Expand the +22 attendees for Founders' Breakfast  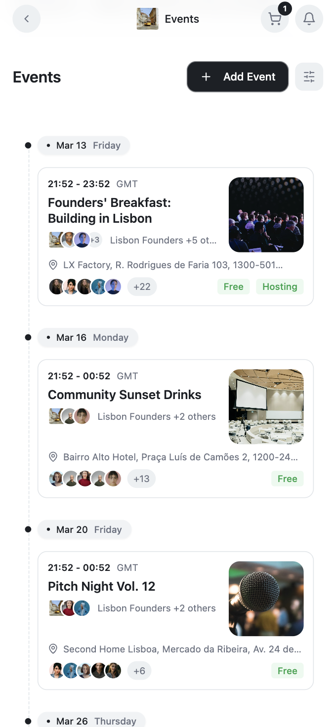[x=142, y=286]
